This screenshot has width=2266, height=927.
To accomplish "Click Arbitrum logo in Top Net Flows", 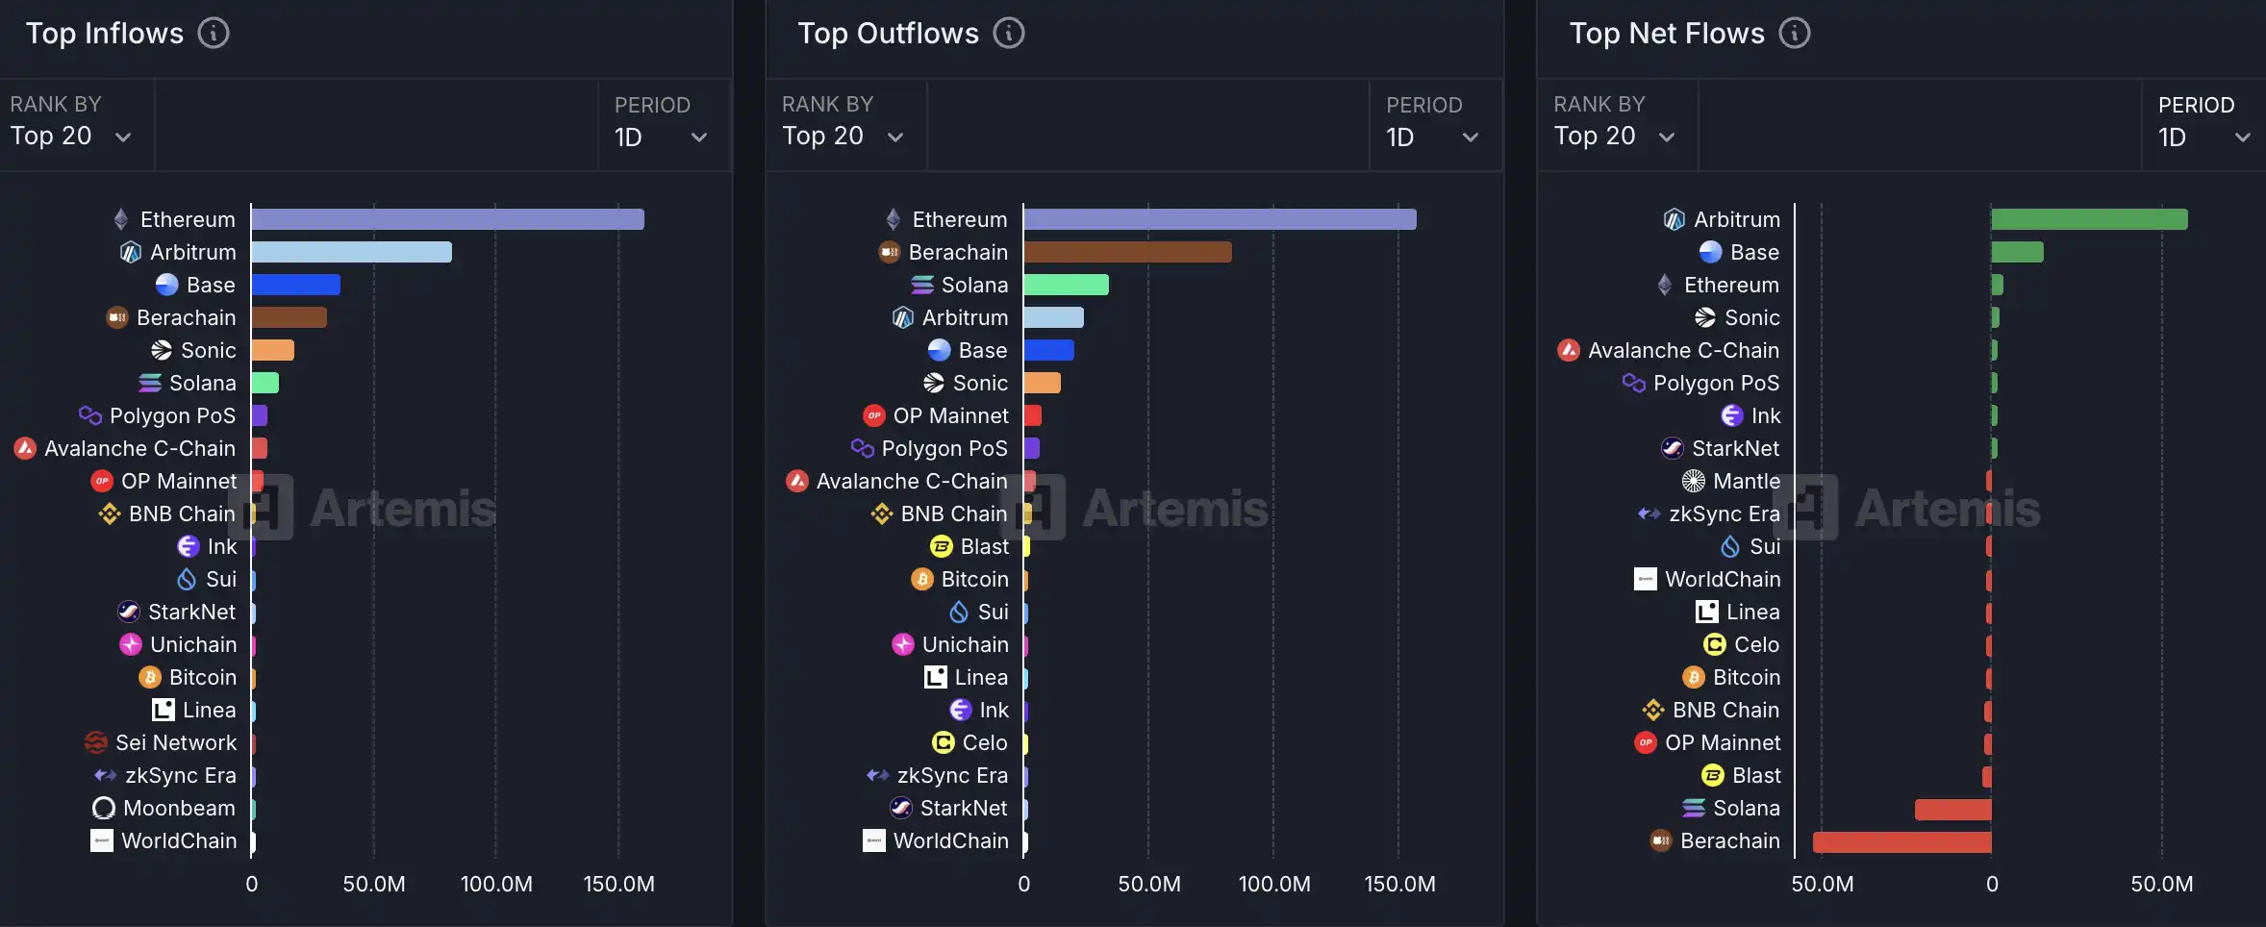I will click(x=1674, y=219).
